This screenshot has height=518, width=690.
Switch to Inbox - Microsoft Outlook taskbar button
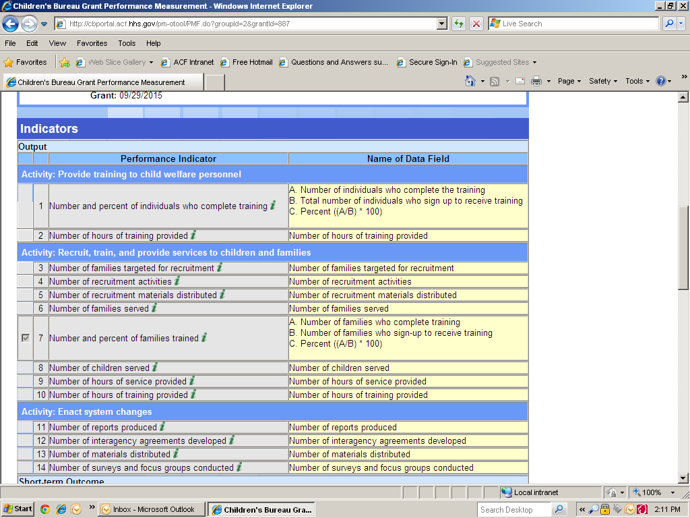tap(150, 509)
